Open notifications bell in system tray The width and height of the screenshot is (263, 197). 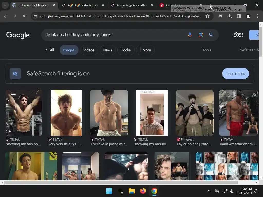[256, 191]
